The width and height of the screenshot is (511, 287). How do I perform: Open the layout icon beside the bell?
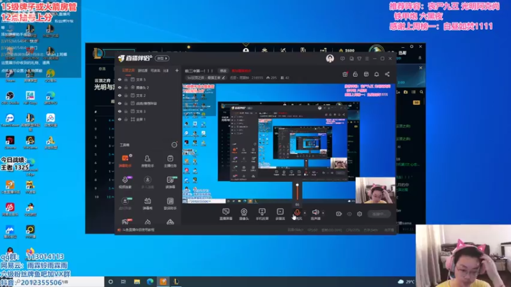tap(366, 74)
